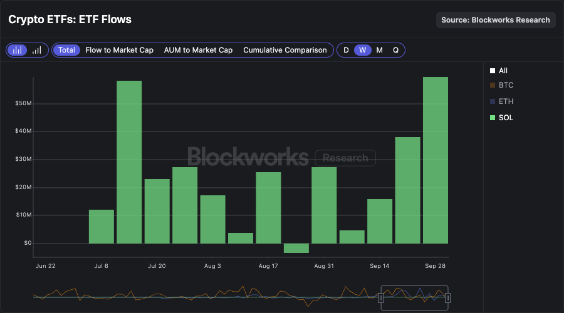This screenshot has width=564, height=313.
Task: Click the BTC legend color square
Action: [x=493, y=85]
